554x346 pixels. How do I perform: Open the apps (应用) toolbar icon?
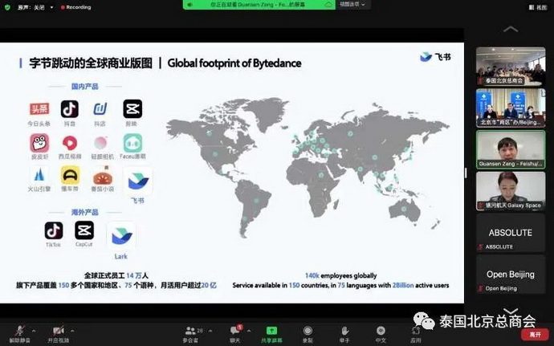(x=416, y=334)
